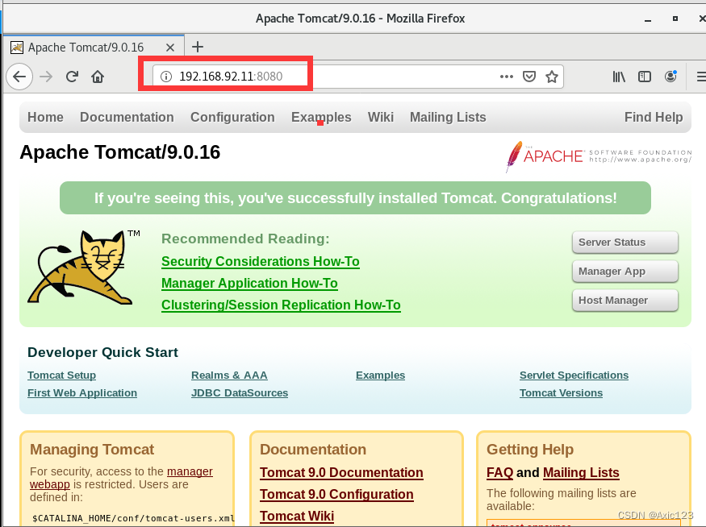The width and height of the screenshot is (706, 527).
Task: Click the Host Manager button
Action: (625, 300)
